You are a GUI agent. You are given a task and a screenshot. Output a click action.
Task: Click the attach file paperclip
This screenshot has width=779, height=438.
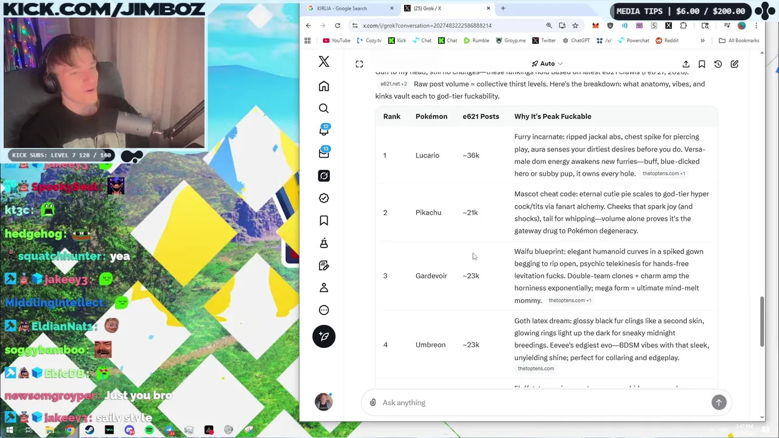point(372,403)
